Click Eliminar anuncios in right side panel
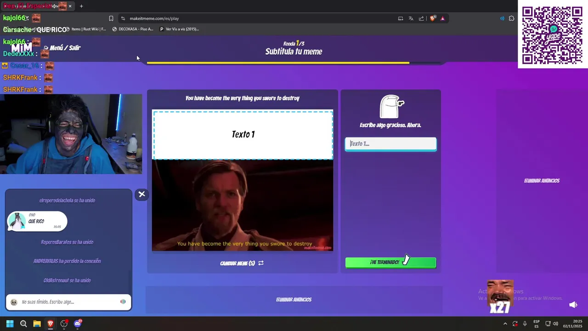 542,181
